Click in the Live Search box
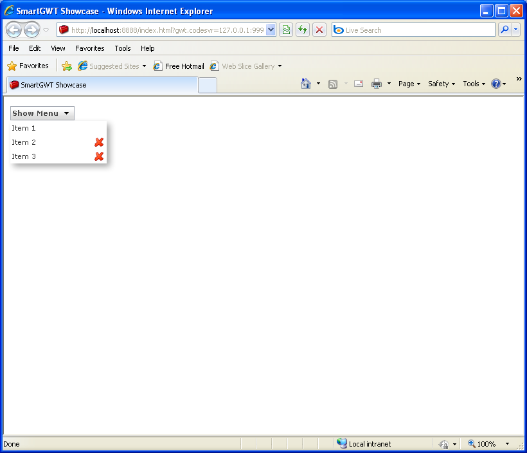This screenshot has width=527, height=453. point(413,30)
